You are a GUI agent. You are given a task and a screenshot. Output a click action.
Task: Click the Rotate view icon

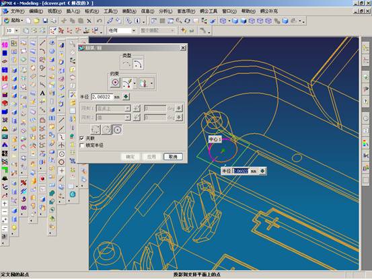[187, 21]
